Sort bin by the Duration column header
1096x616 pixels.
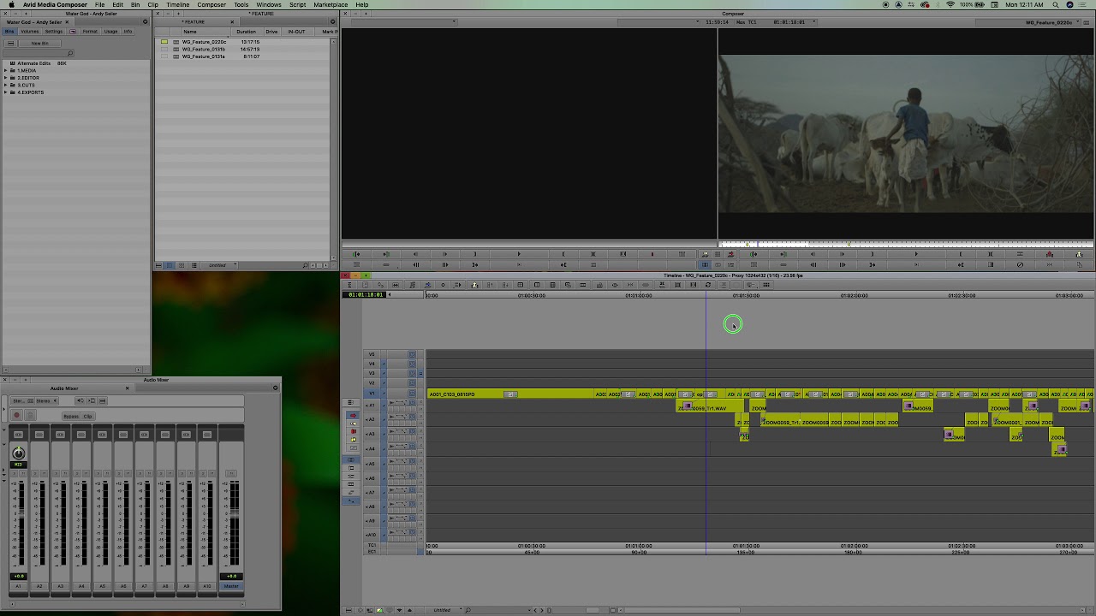[x=246, y=32]
